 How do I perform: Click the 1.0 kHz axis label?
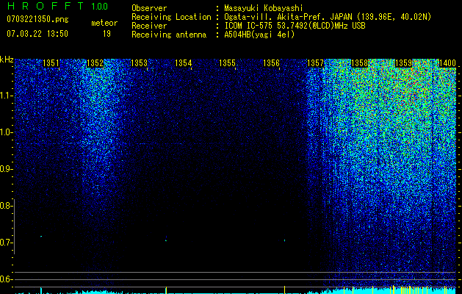click(x=6, y=132)
